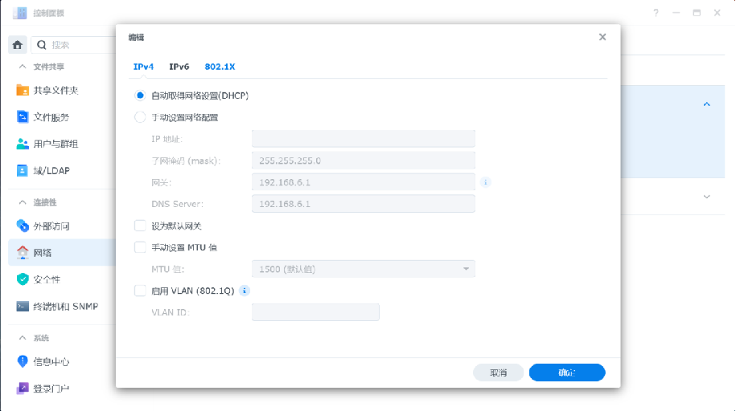Open 文件服务 file services icon
Image resolution: width=736 pixels, height=411 pixels.
click(23, 117)
